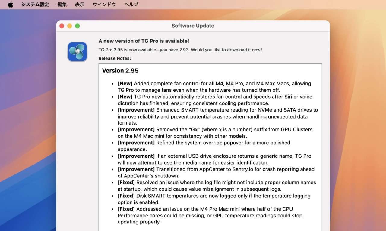The height and width of the screenshot is (231, 386).
Task: Open the 編集 menu
Action: click(62, 5)
